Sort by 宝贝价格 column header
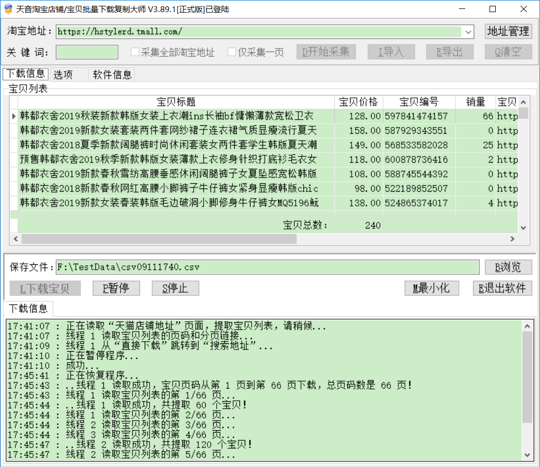The width and height of the screenshot is (540, 467). tap(358, 102)
